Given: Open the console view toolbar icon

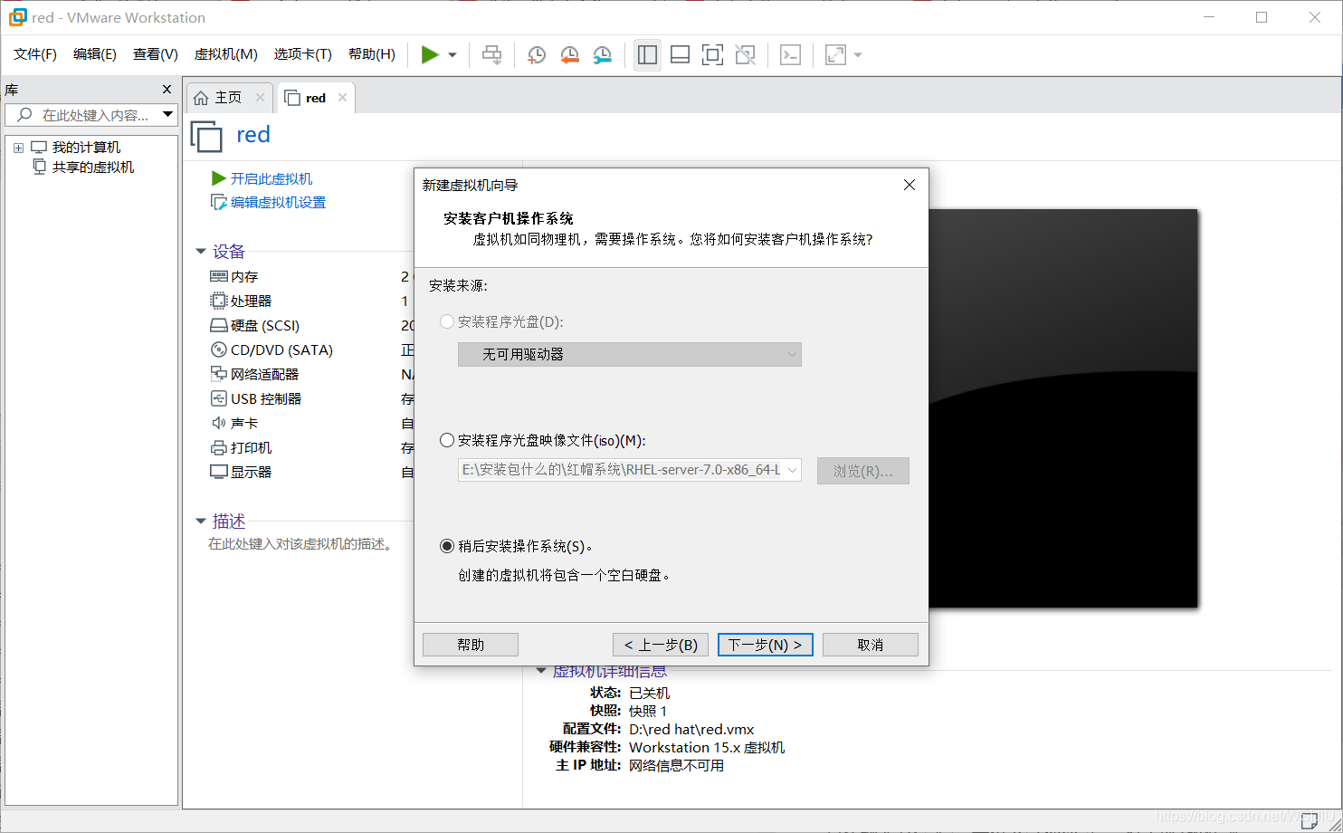Looking at the screenshot, I should [x=790, y=55].
